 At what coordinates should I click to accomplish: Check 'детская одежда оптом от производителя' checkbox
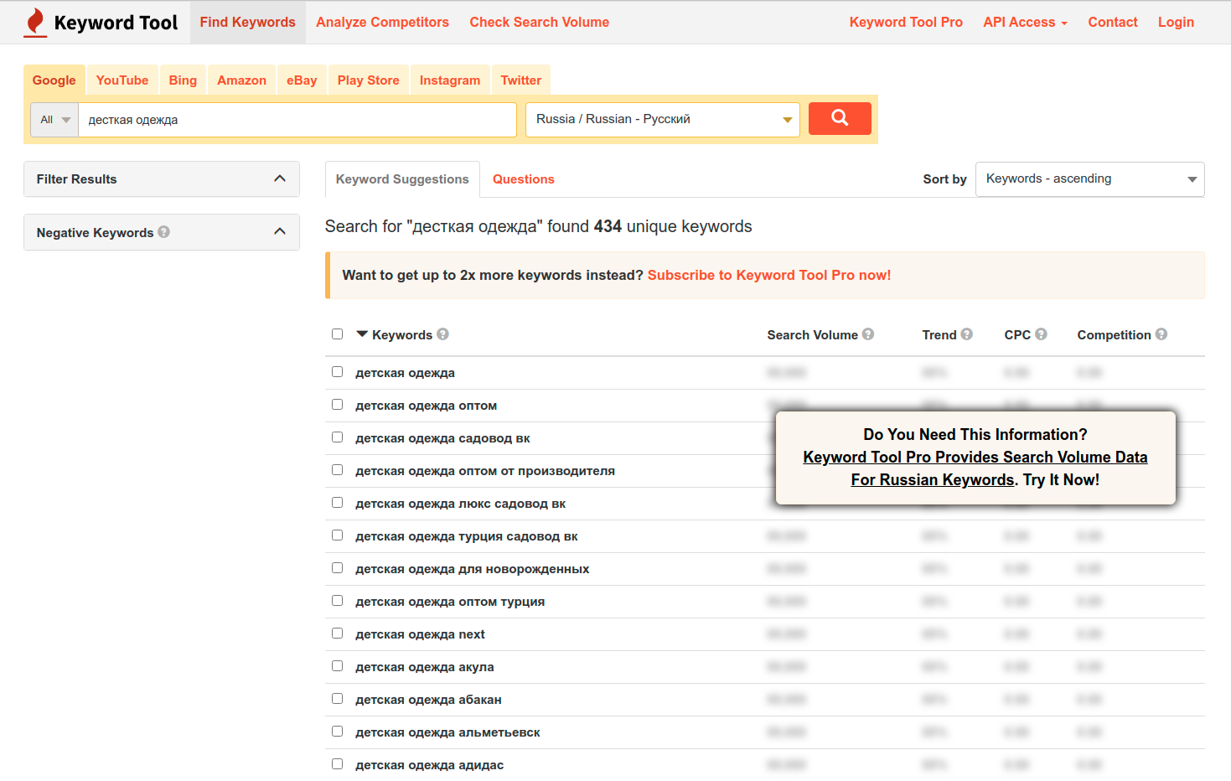[x=337, y=470]
